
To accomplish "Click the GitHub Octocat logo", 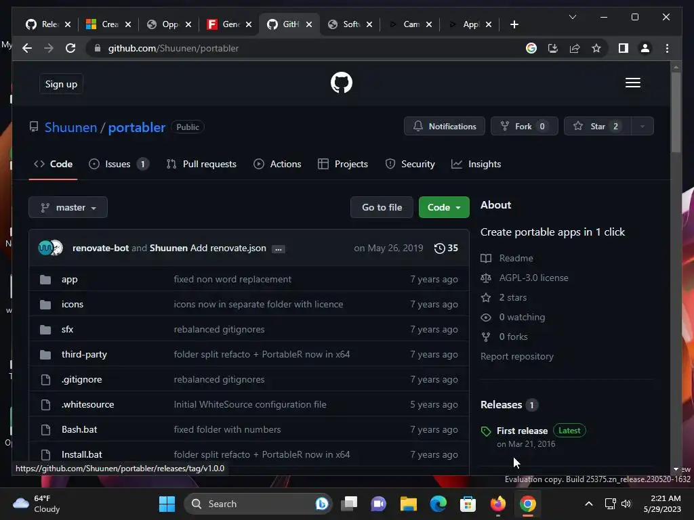I will click(342, 83).
